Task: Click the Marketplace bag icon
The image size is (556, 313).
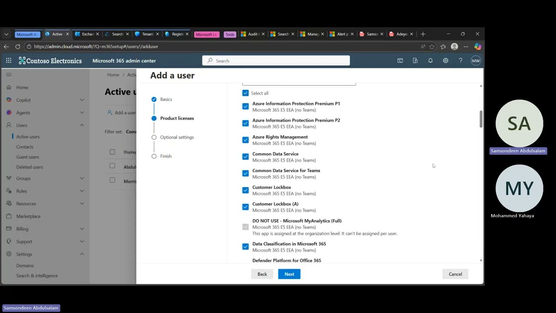Action: 9,216
